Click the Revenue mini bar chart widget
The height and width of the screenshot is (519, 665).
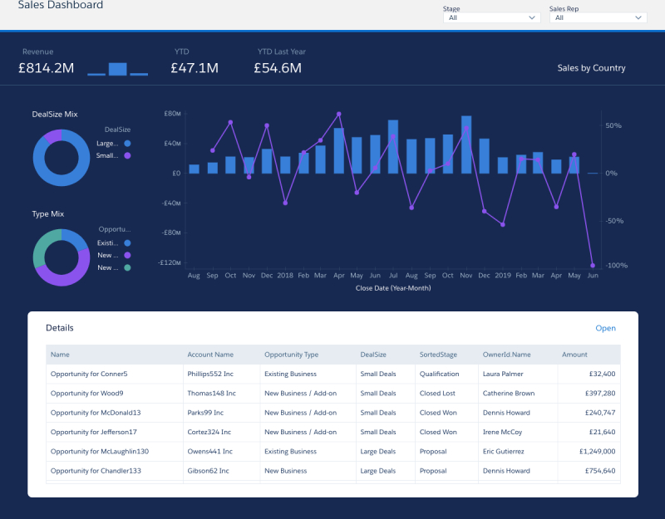(x=116, y=71)
